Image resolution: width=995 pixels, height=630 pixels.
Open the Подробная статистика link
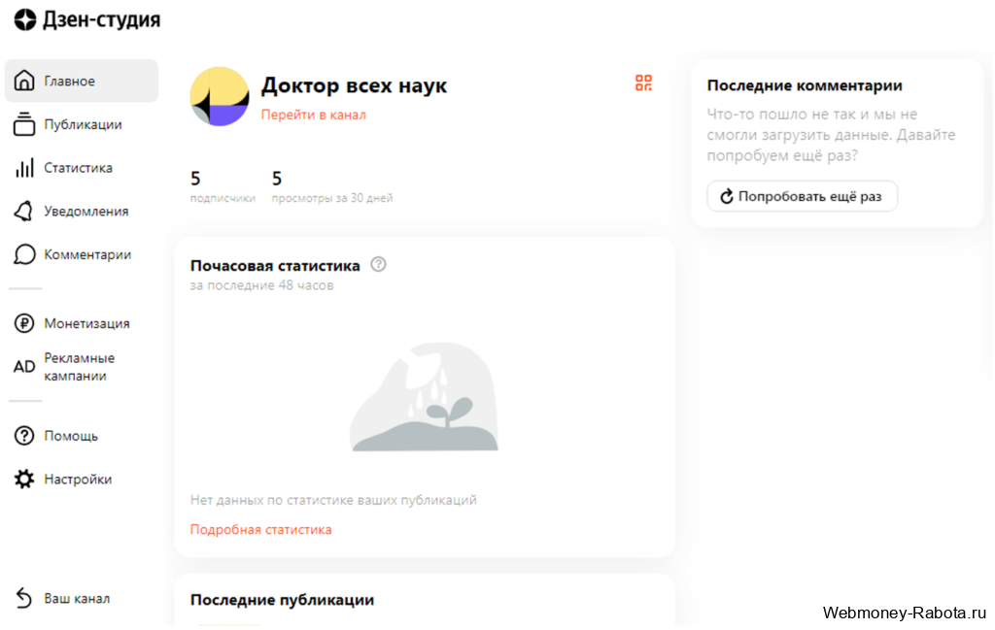[260, 529]
